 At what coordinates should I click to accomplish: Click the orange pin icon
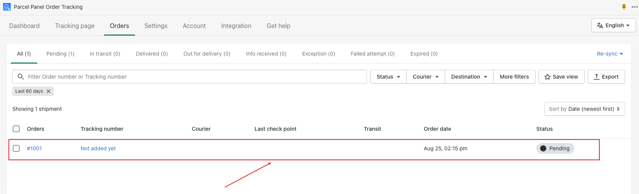click(x=624, y=7)
